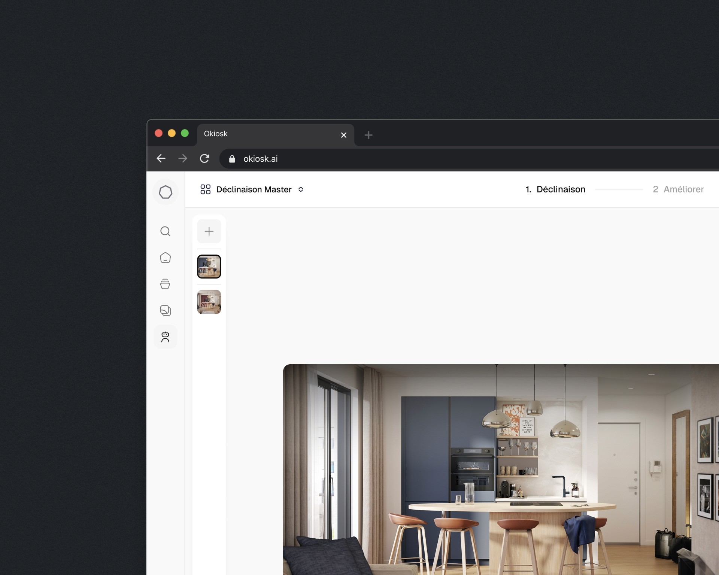Viewport: 719px width, 575px height.
Task: Open the stacked bucket icon in sidebar
Action: 165,284
